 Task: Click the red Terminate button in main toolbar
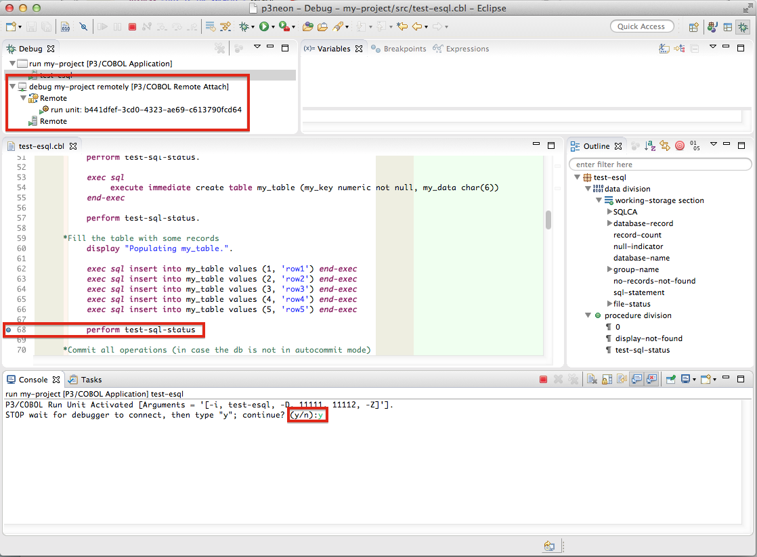tap(132, 26)
